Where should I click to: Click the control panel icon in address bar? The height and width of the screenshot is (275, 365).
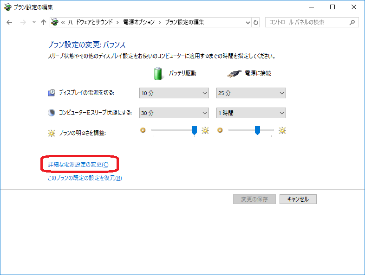pos(55,22)
